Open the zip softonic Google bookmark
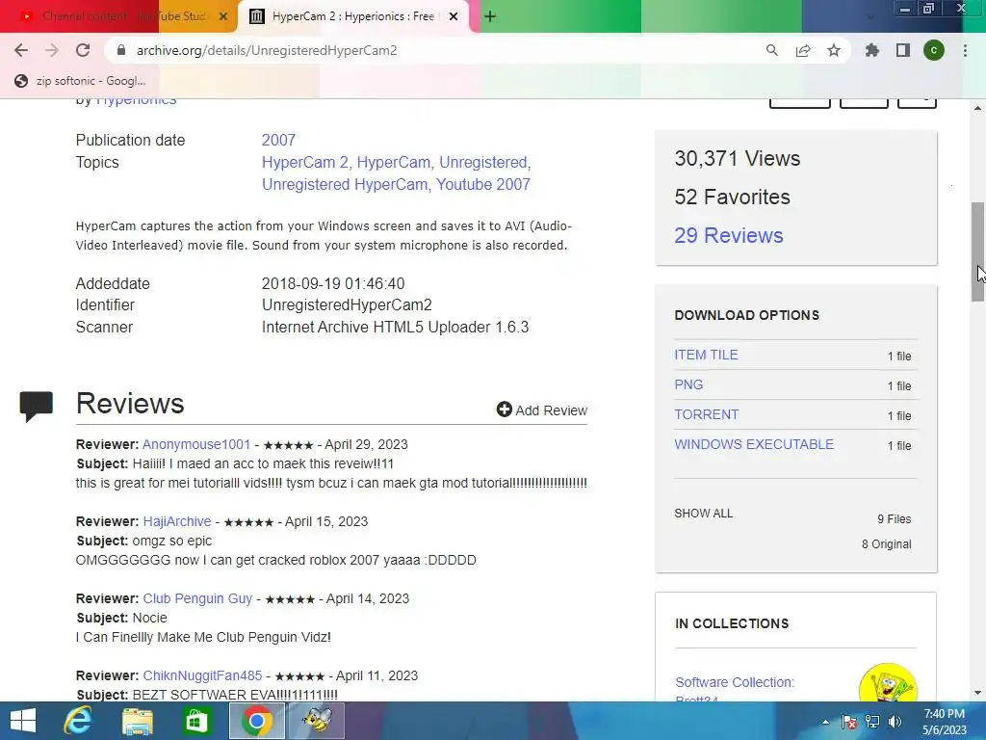The height and width of the screenshot is (740, 986). 80,81
